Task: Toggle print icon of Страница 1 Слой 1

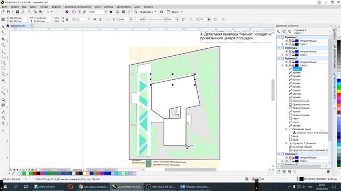Action: pos(290,44)
